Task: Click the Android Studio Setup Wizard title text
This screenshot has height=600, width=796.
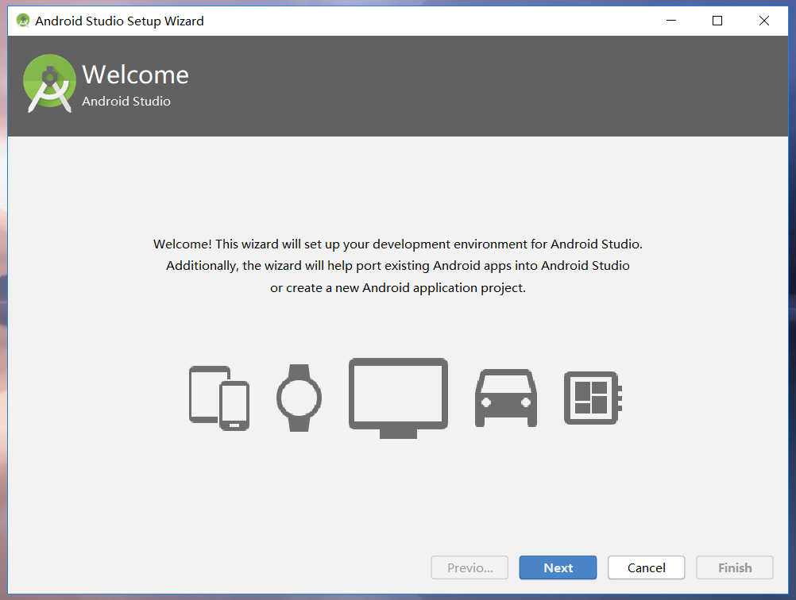Action: tap(118, 21)
